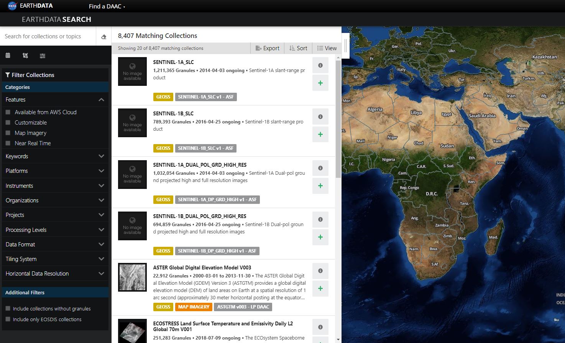Click the Saudi Arabia label on map
Viewport: 565px width, 343px height.
(x=482, y=116)
